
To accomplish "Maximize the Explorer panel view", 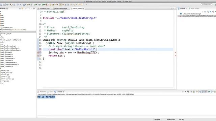I will [34, 8].
